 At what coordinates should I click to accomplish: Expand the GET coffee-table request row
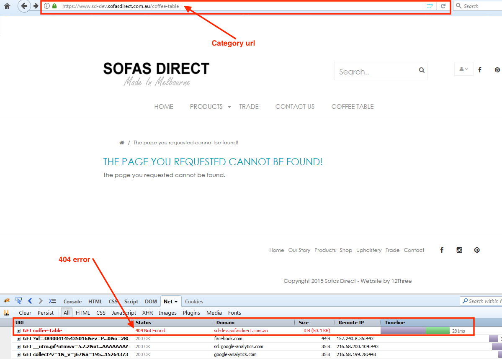pyautogui.click(x=18, y=331)
